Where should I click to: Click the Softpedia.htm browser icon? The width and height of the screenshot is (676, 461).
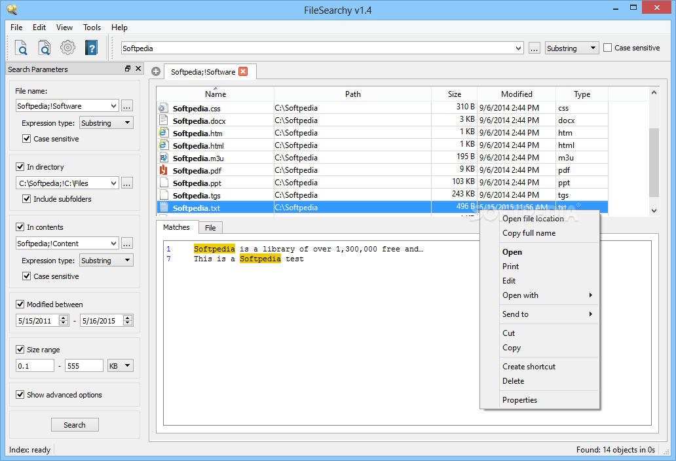click(163, 133)
